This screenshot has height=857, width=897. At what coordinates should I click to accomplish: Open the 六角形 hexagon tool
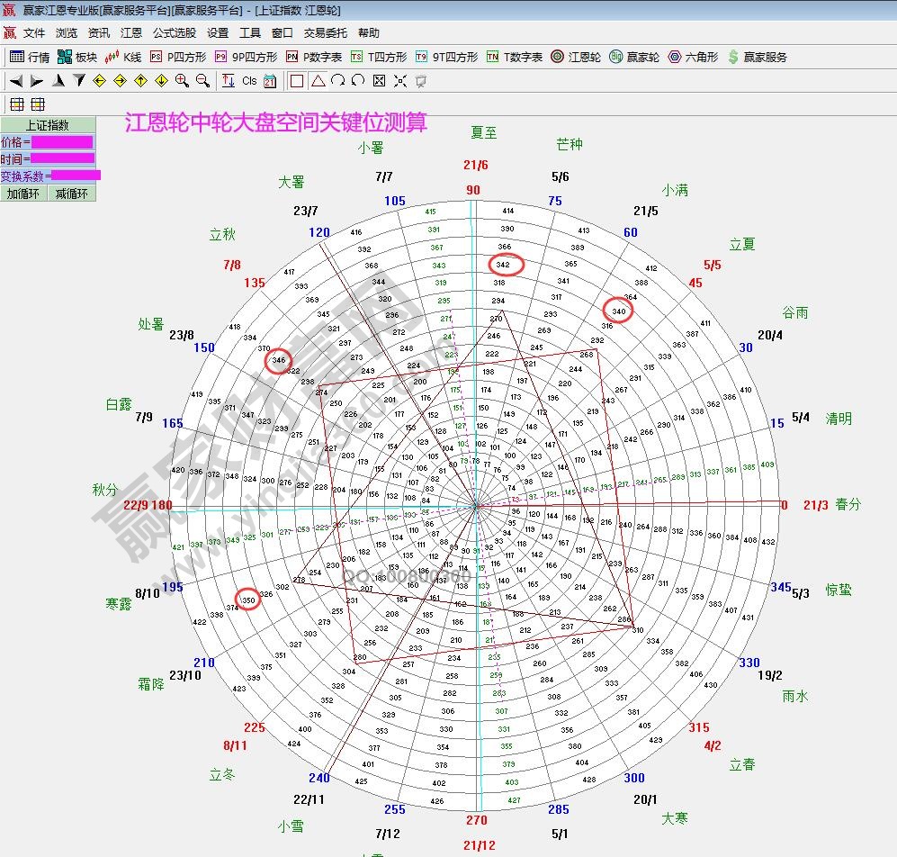pyautogui.click(x=693, y=57)
